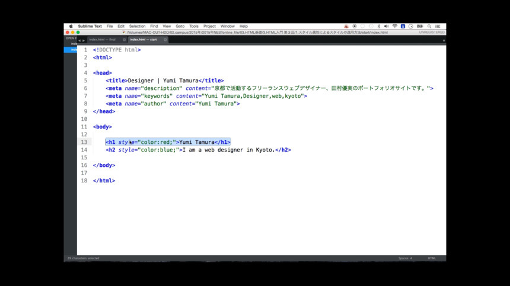Viewport: 510px width, 286px height.
Task: Open the blue input source icon
Action: (x=403, y=26)
